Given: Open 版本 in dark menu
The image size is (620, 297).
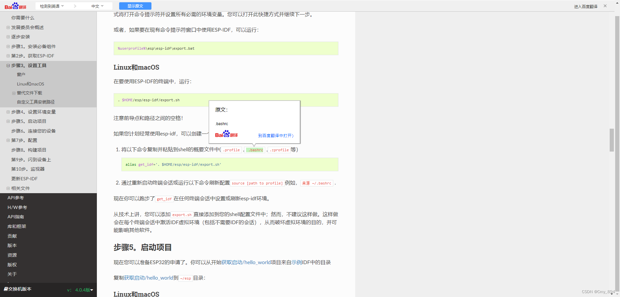Looking at the screenshot, I should 12,245.
